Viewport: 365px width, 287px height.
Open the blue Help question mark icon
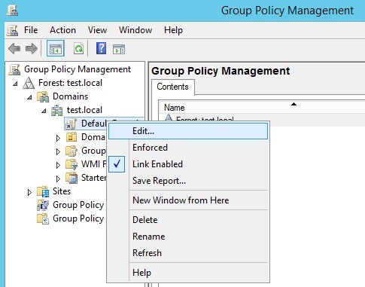click(101, 48)
